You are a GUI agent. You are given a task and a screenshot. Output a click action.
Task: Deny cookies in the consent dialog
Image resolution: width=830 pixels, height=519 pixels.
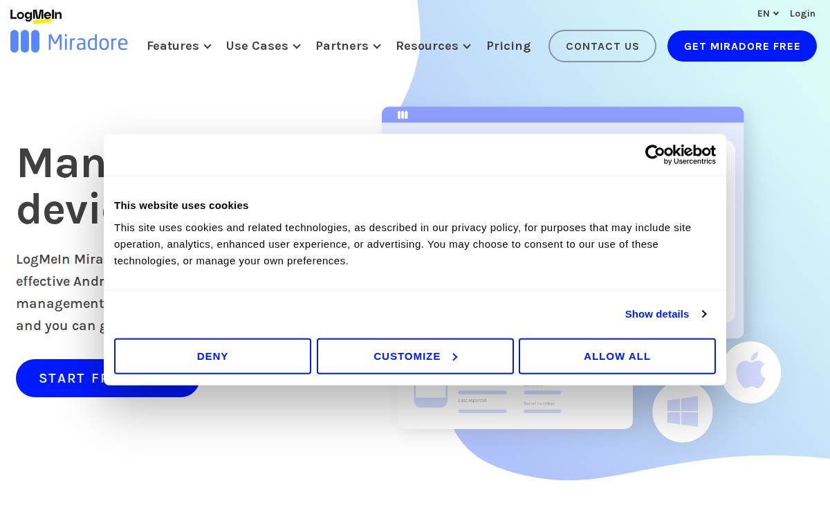[x=212, y=356]
